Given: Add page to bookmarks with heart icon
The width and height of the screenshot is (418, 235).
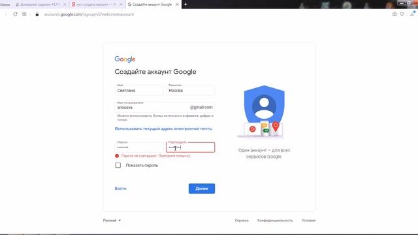Looking at the screenshot, I should coord(402,14).
